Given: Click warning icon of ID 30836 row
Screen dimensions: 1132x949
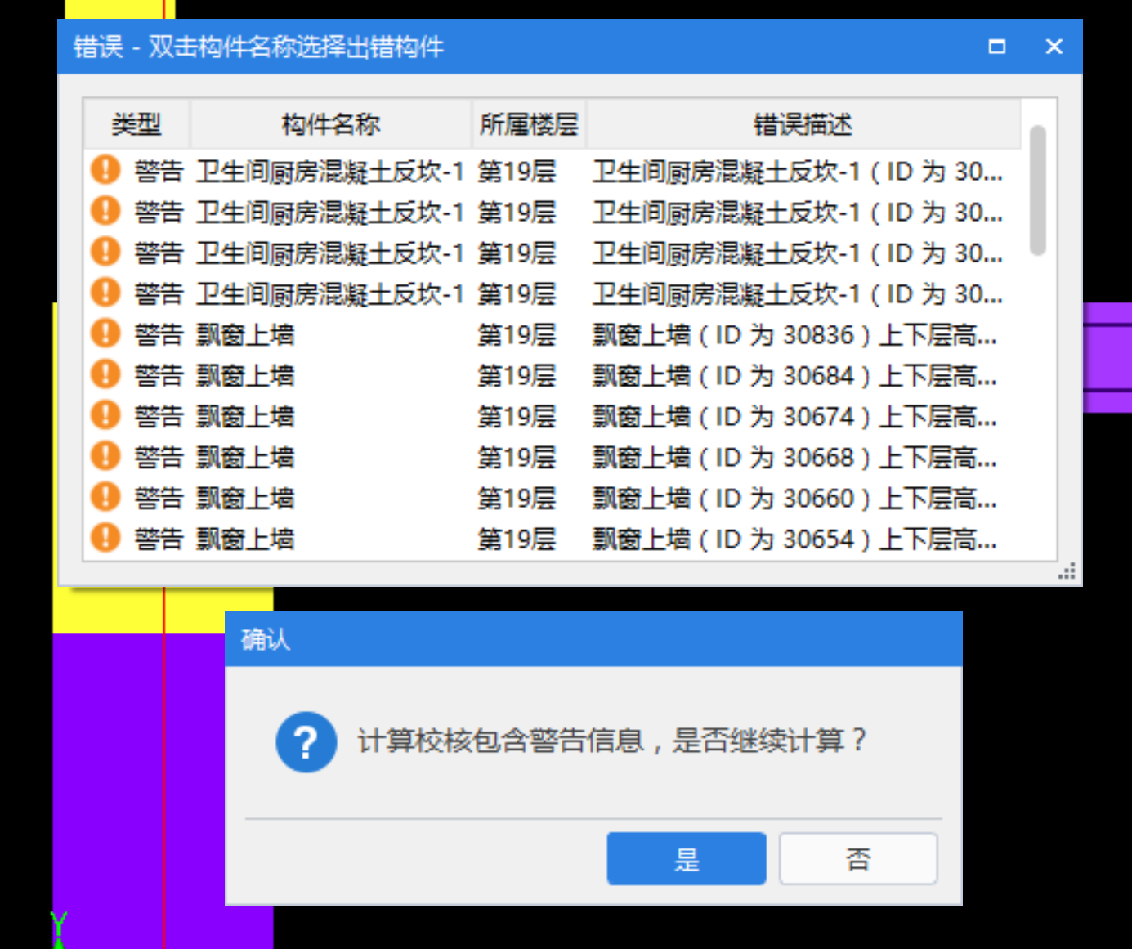Looking at the screenshot, I should click(105, 333).
